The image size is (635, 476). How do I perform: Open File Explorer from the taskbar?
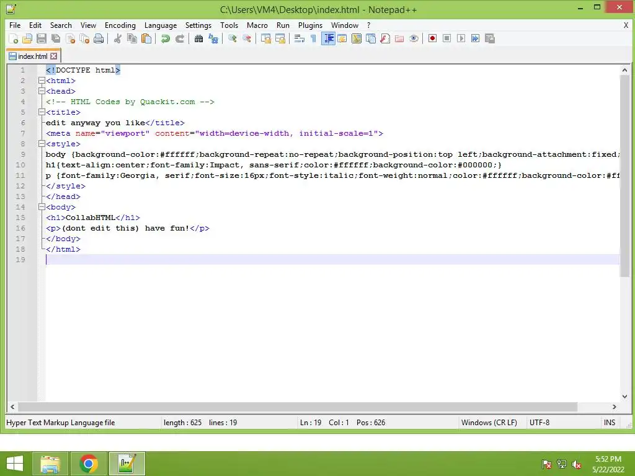pyautogui.click(x=50, y=464)
